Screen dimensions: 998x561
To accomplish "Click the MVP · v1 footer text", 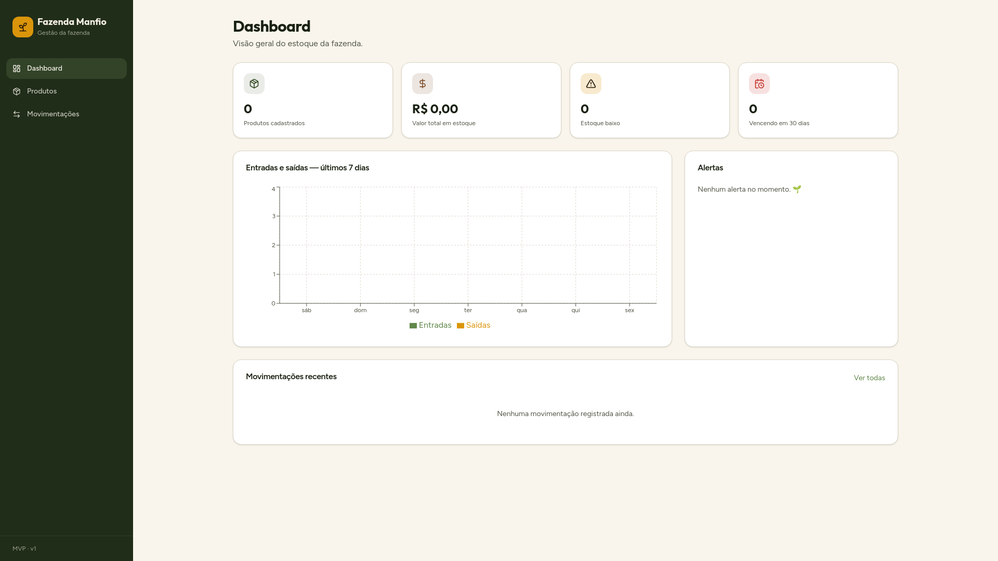I will (24, 549).
